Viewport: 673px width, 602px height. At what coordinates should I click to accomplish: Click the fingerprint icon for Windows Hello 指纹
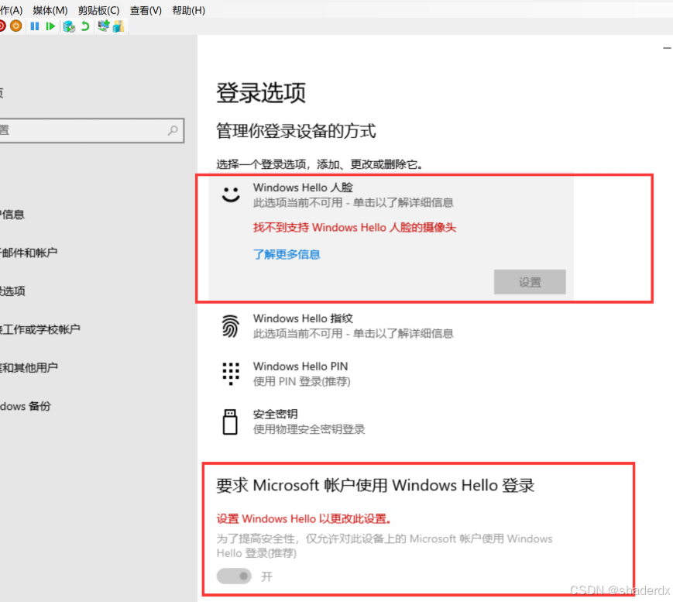(x=231, y=326)
